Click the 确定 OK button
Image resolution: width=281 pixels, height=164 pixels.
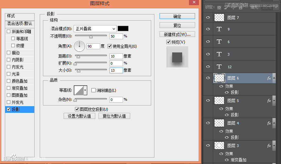pos(177,16)
